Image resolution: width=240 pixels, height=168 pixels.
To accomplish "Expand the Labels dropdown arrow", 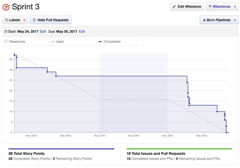I will click(24, 20).
